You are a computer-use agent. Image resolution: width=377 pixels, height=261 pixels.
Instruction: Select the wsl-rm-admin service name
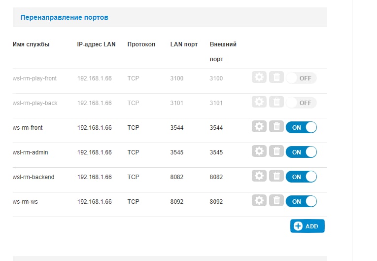[30, 152]
